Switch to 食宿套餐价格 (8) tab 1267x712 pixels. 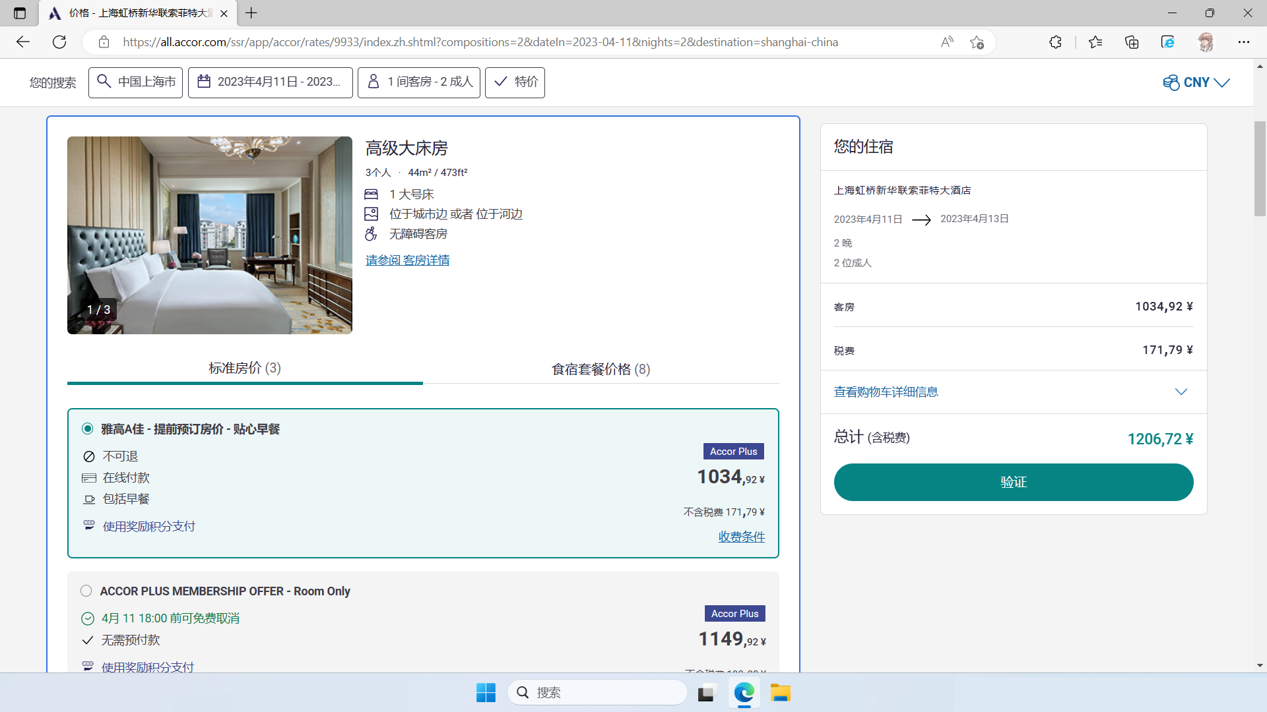601,369
